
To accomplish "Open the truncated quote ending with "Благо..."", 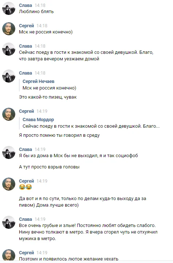I will pos(91,126).
